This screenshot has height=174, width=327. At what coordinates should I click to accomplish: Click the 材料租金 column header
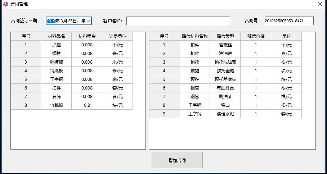coord(87,36)
